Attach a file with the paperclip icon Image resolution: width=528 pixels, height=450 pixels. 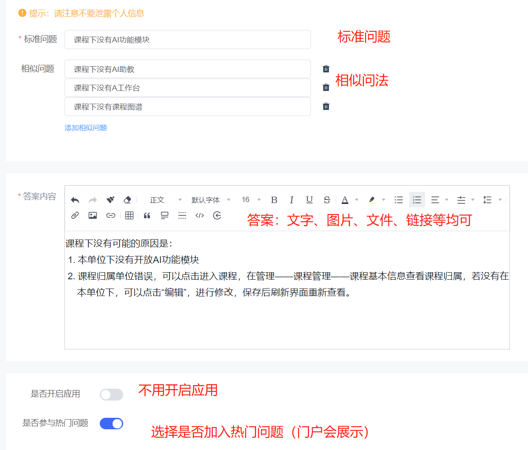75,215
